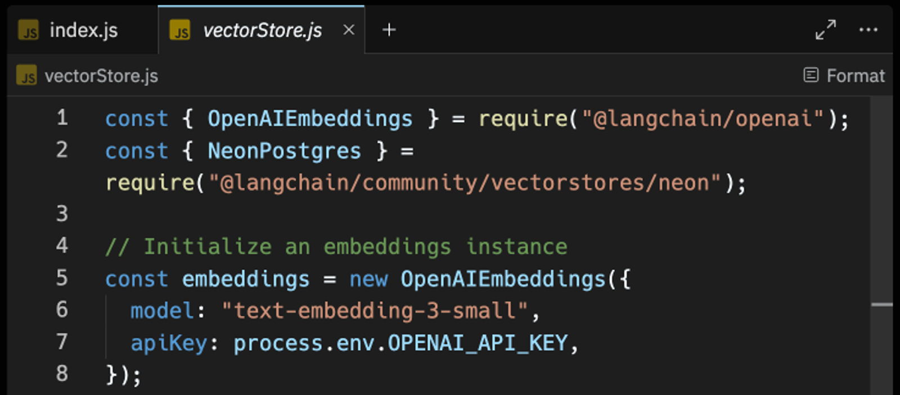Click JS file icon in breadcrumb bar
This screenshot has width=900, height=395.
(x=26, y=75)
